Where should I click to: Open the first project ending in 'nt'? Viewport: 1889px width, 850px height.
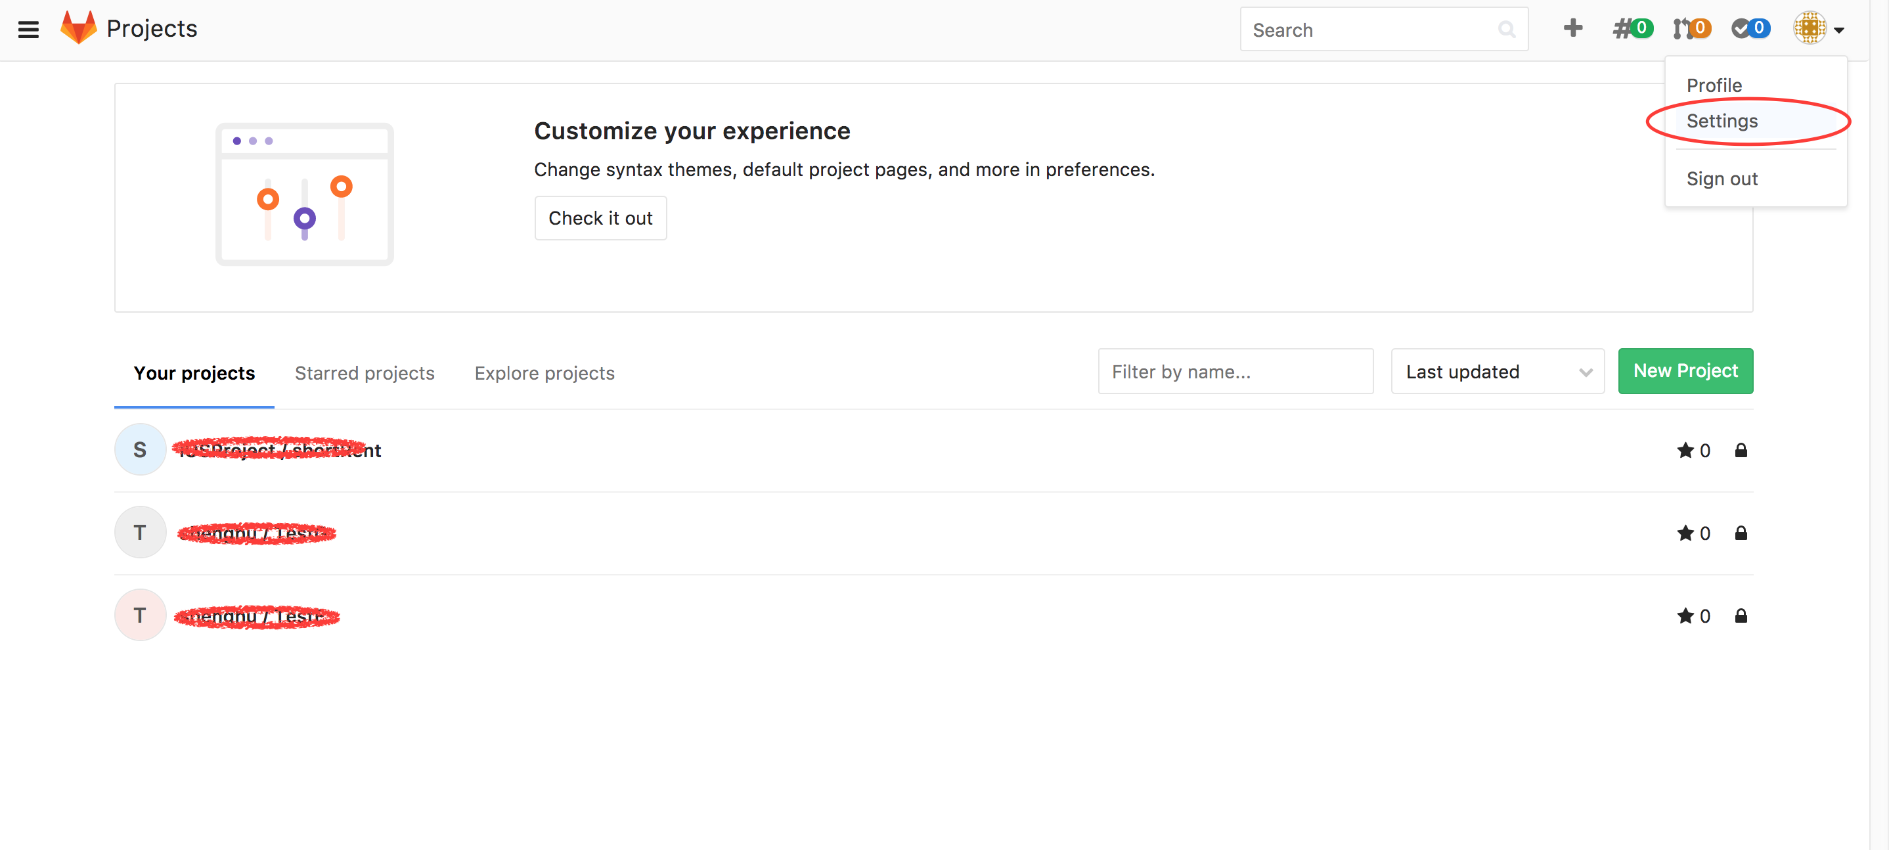pos(278,449)
